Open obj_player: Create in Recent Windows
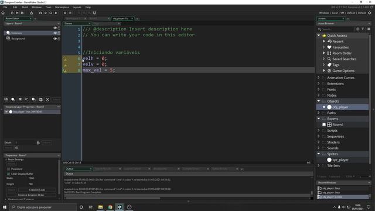The width and height of the screenshot is (375, 211). tap(343, 197)
